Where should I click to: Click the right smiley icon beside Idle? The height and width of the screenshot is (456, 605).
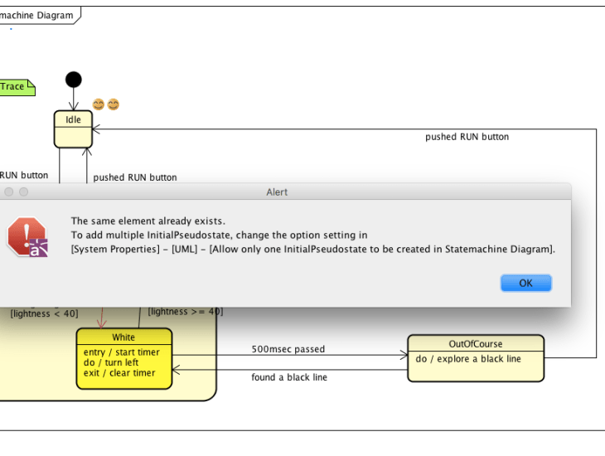(114, 104)
